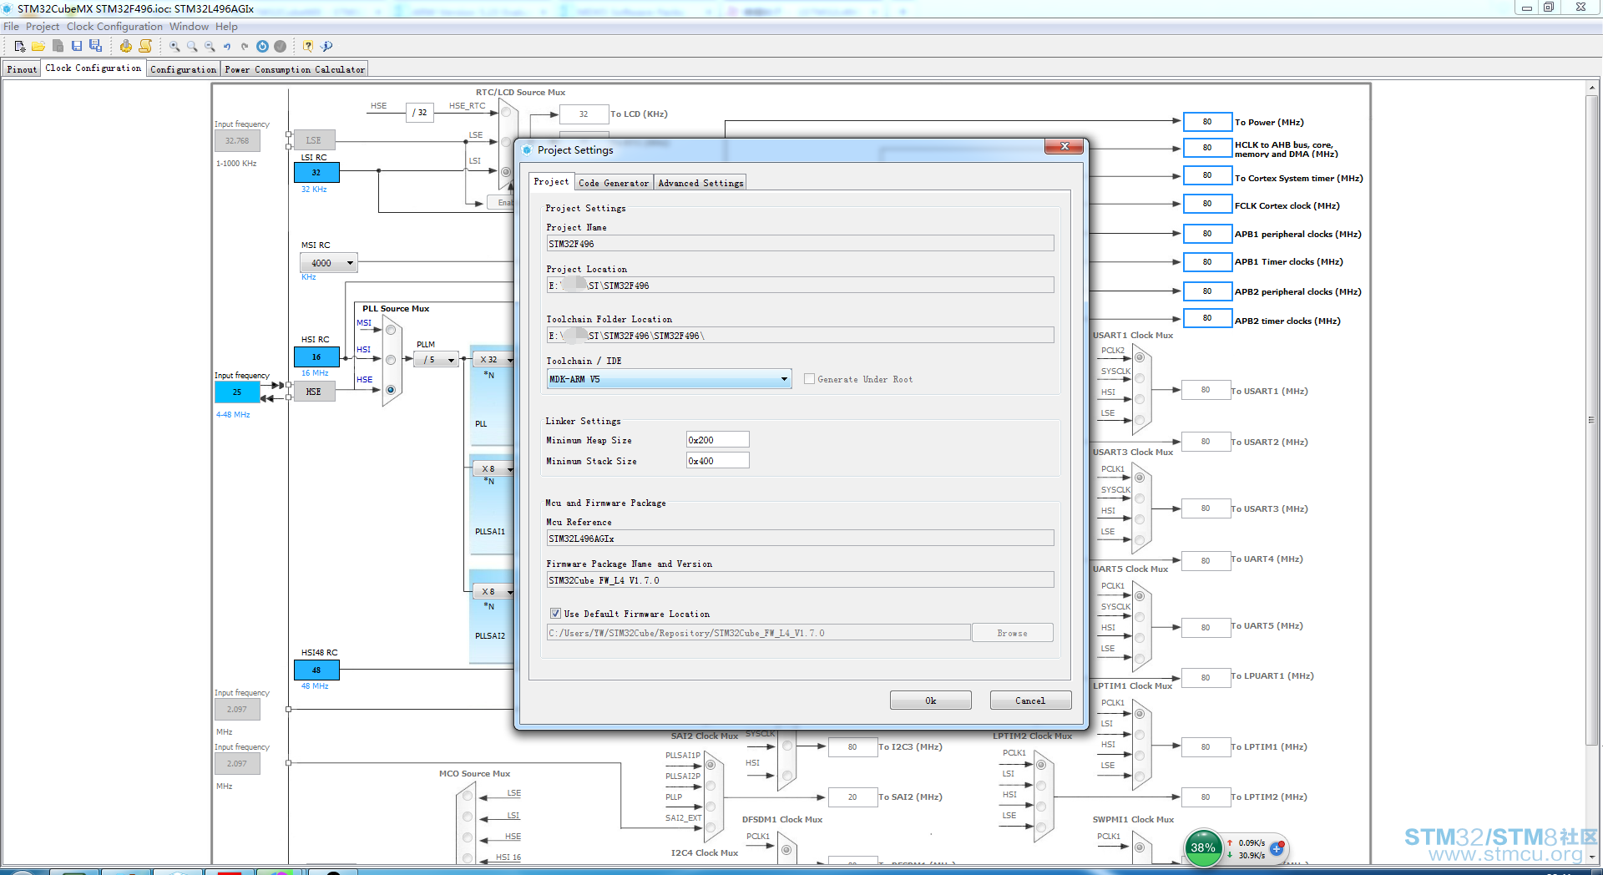Select HSE in PLL Source Mux
This screenshot has height=875, width=1603.
(x=391, y=390)
